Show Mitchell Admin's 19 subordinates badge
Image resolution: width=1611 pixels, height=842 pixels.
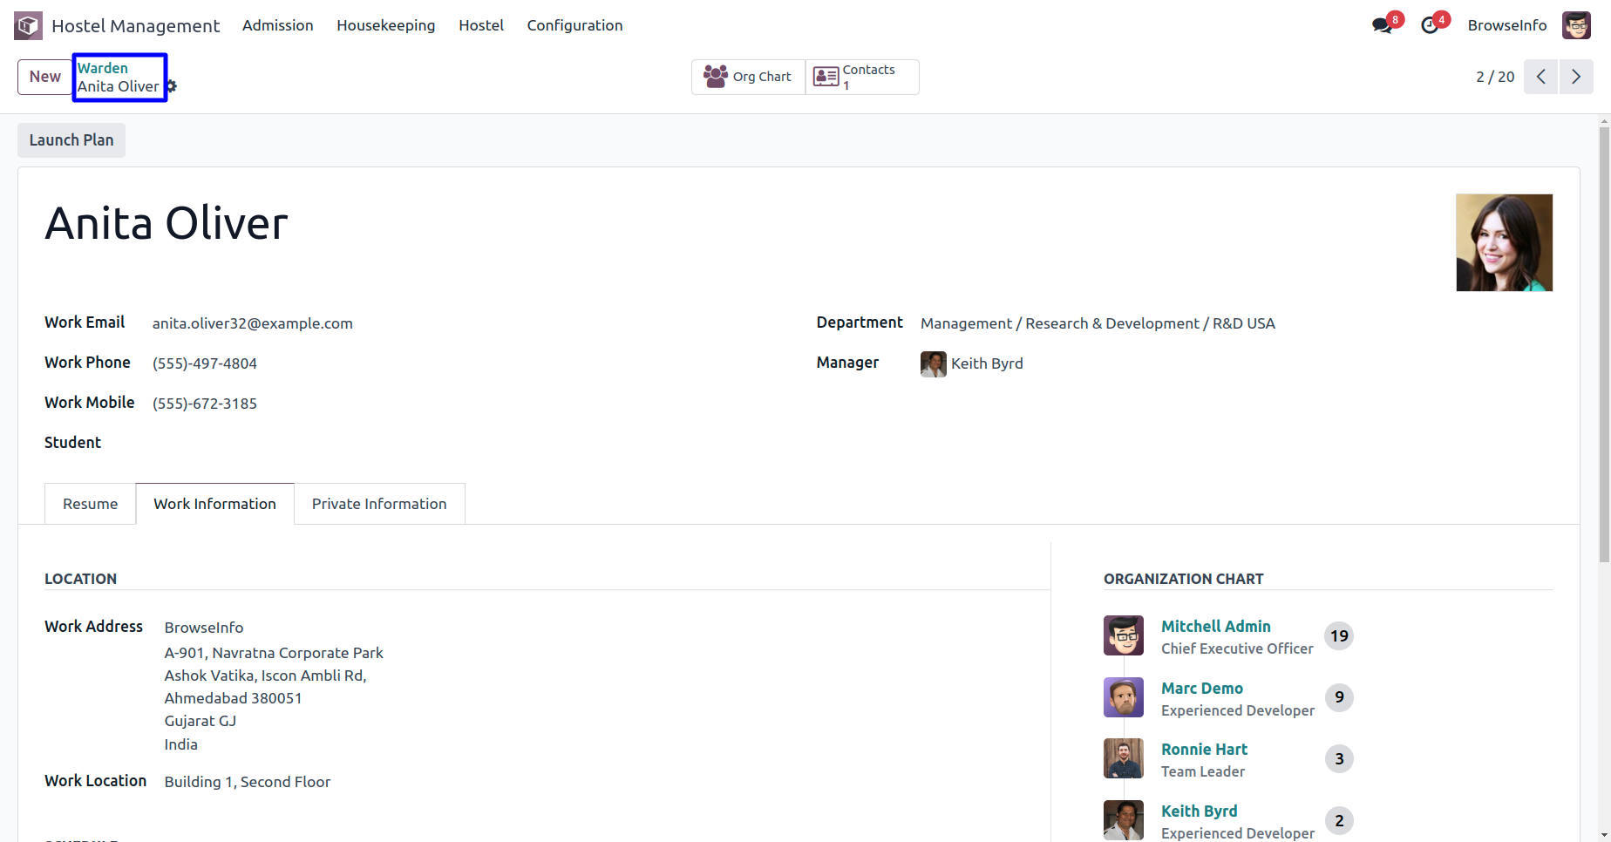(1339, 636)
